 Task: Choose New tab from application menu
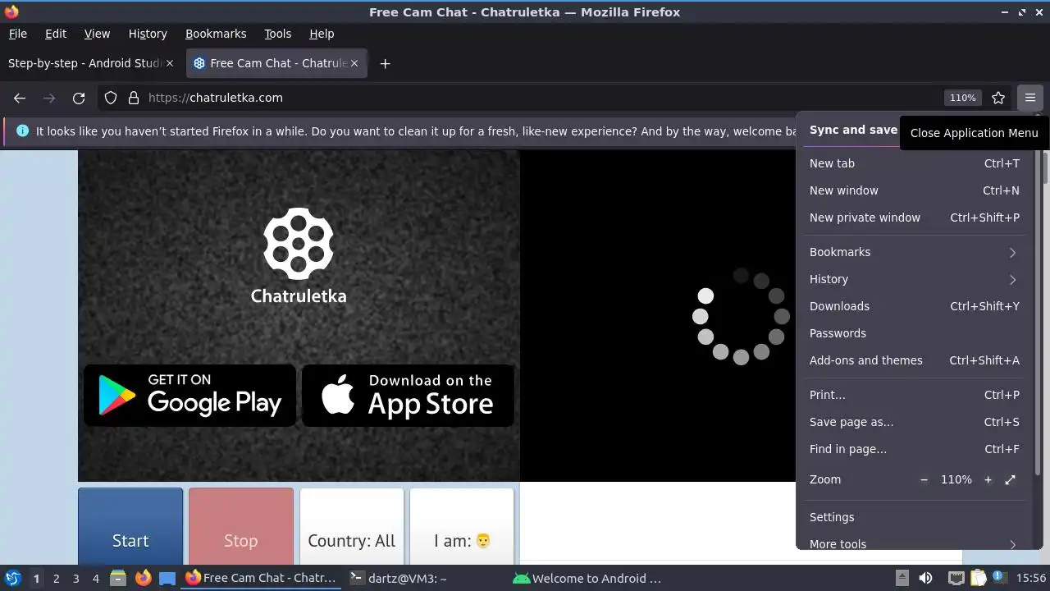click(x=914, y=163)
